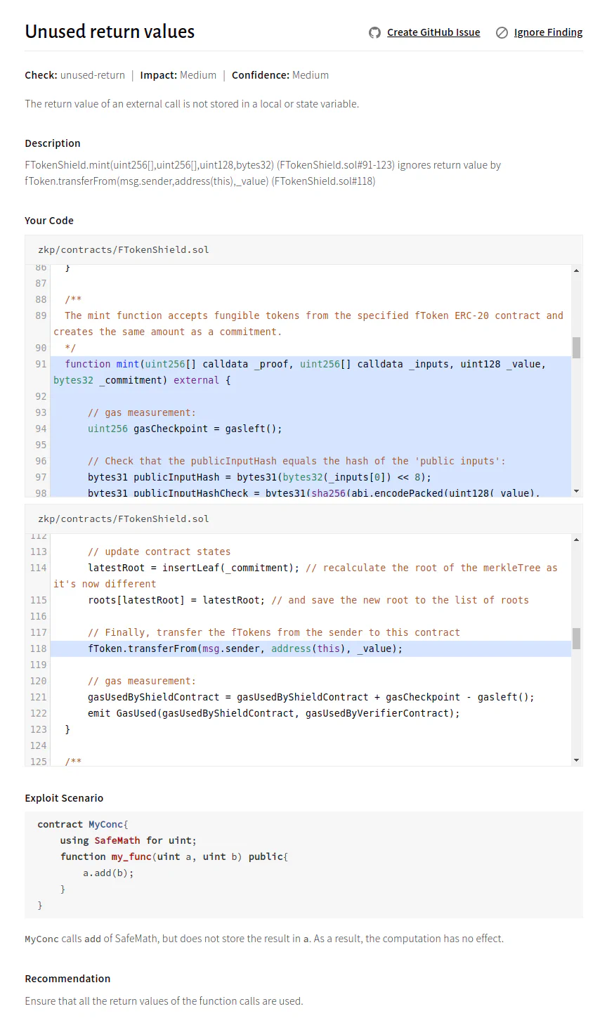
Task: Click the second code block scrollbar thumb
Action: (576, 639)
